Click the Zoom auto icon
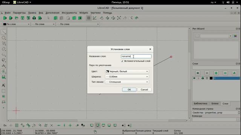The width and height of the screenshot is (241, 135). click(x=119, y=18)
